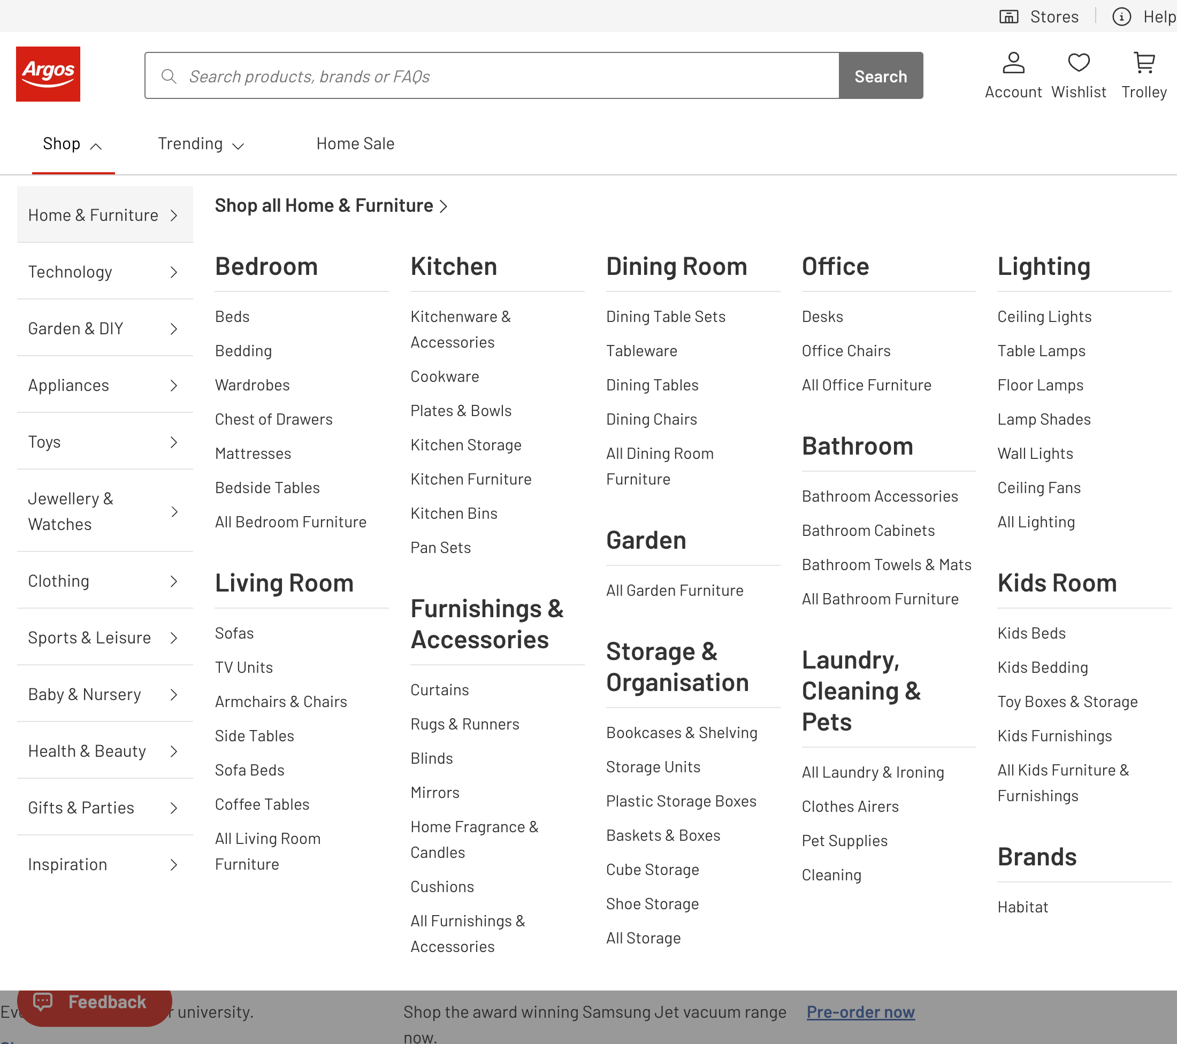Click the Argos logo
Screen dimensions: 1177x1044
point(48,74)
